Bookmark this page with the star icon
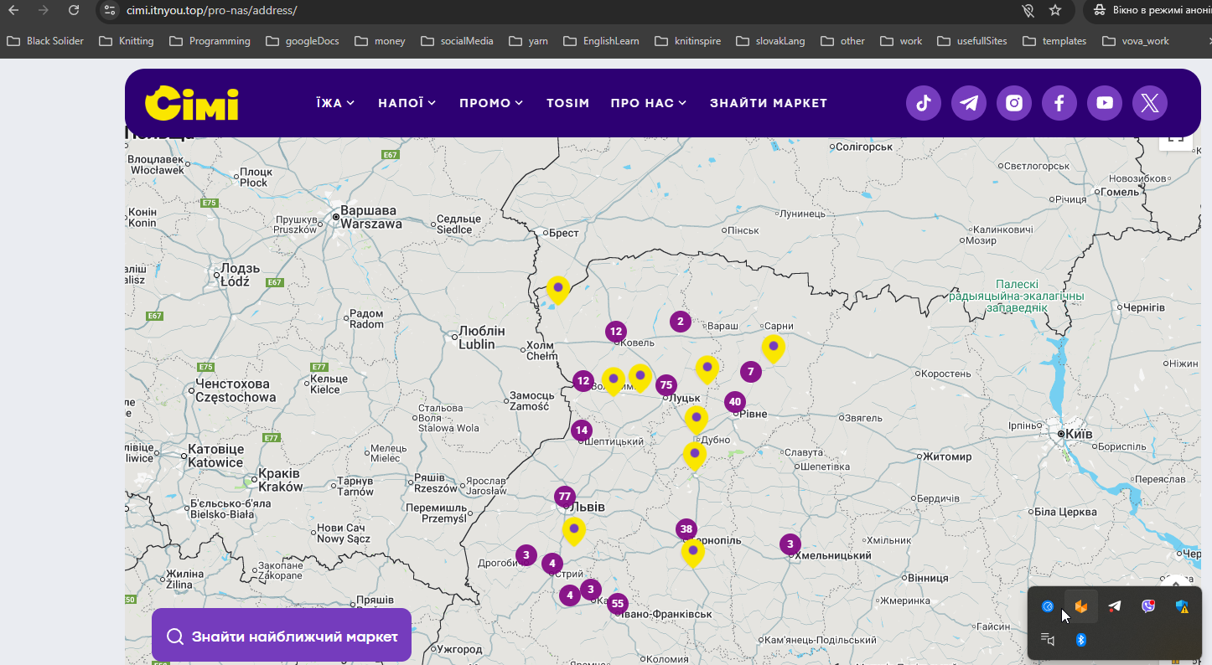Viewport: 1212px width, 665px height. [x=1055, y=10]
